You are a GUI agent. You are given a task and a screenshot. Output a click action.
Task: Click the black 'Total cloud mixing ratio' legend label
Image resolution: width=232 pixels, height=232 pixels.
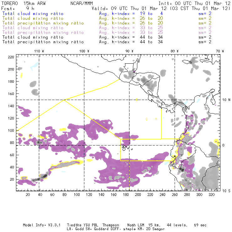(x=33, y=37)
